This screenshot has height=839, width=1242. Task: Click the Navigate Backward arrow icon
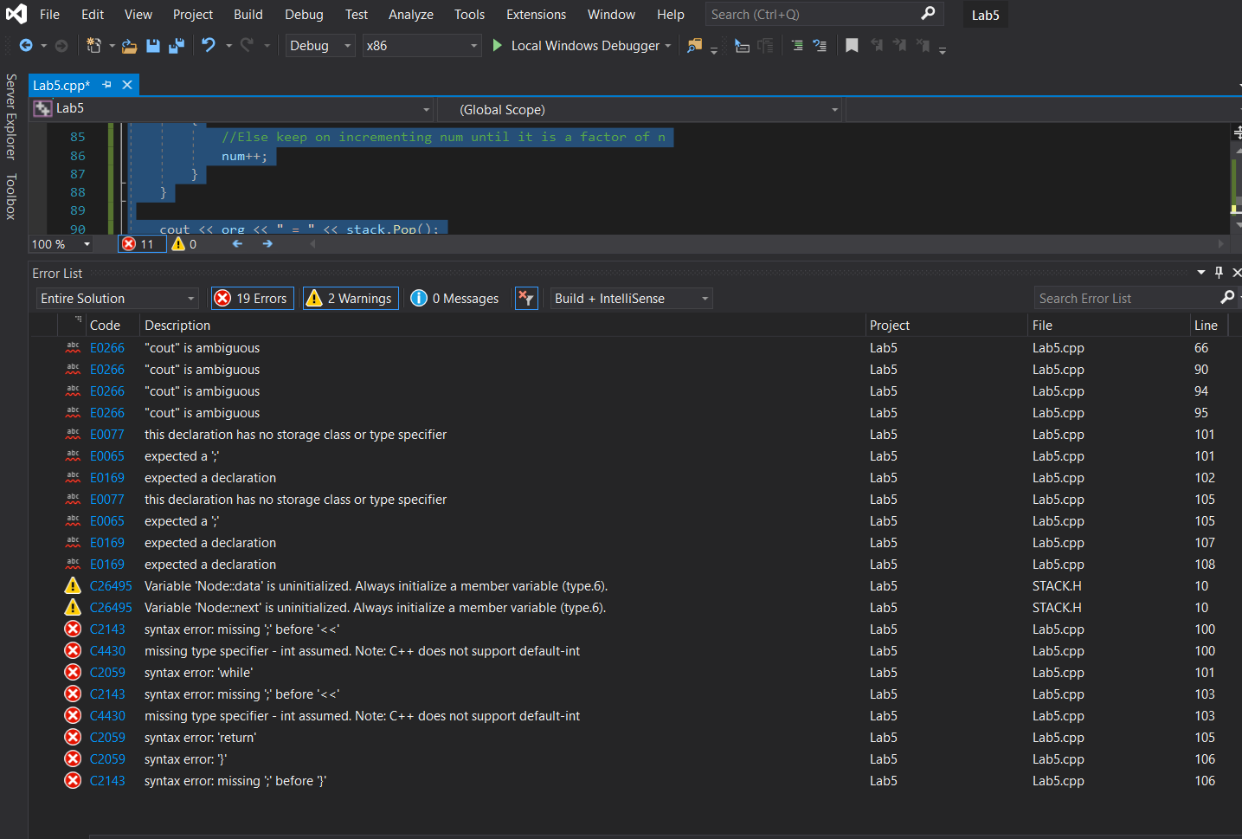(x=26, y=46)
